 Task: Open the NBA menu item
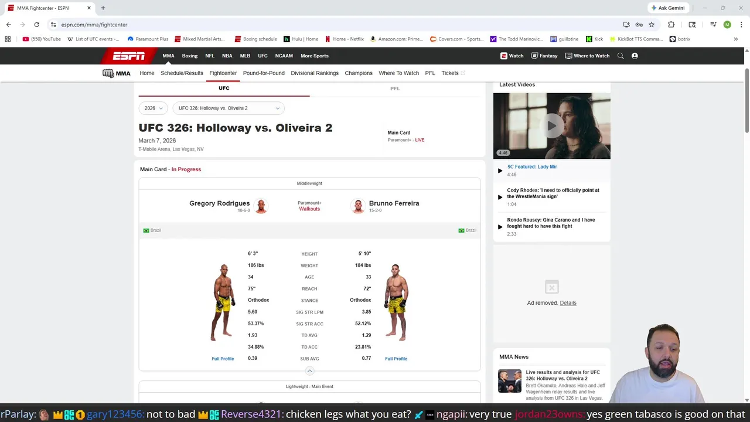(x=227, y=56)
